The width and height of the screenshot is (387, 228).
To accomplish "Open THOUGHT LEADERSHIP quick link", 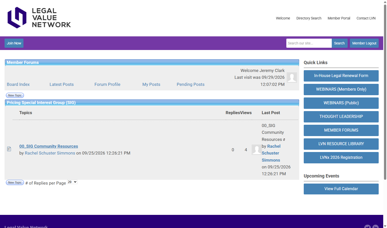I will pyautogui.click(x=341, y=117).
